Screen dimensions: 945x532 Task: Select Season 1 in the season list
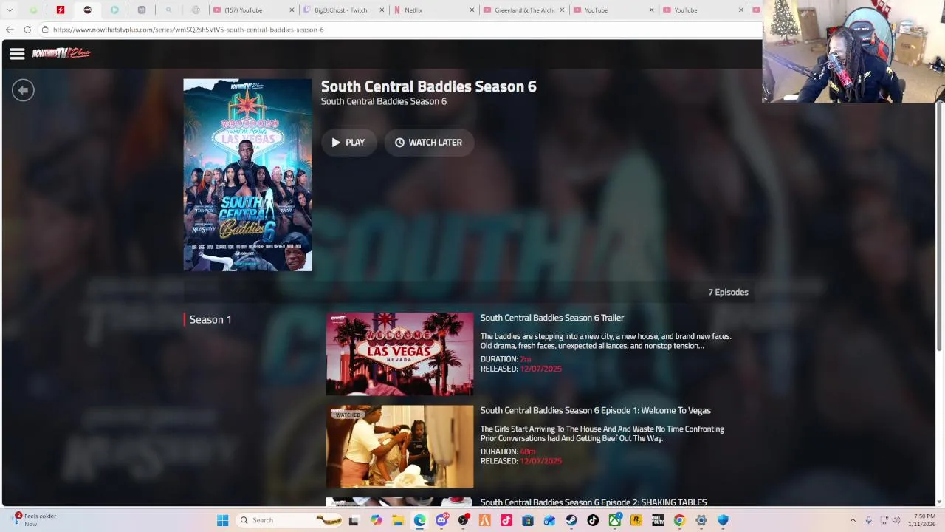point(210,319)
